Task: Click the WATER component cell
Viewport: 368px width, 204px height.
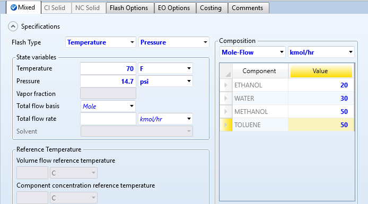Action: coord(260,98)
